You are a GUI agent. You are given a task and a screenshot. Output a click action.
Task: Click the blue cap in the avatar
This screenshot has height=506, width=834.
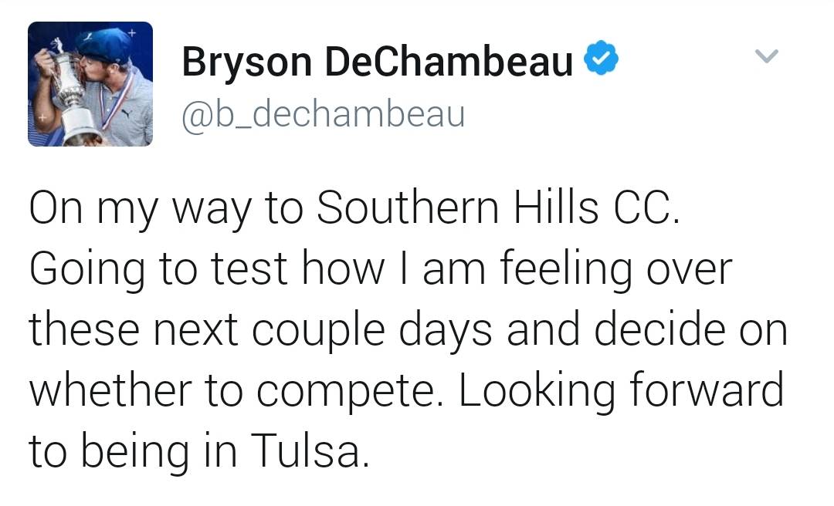click(x=103, y=47)
